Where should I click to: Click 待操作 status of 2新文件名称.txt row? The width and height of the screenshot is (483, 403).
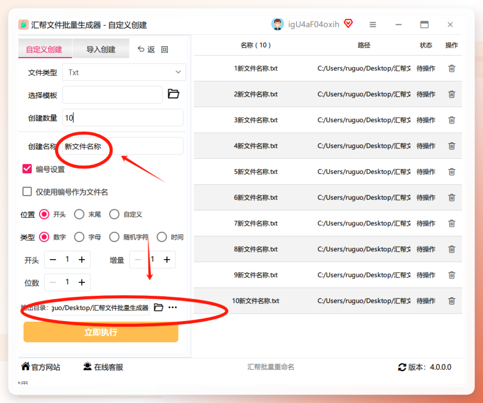(x=425, y=94)
